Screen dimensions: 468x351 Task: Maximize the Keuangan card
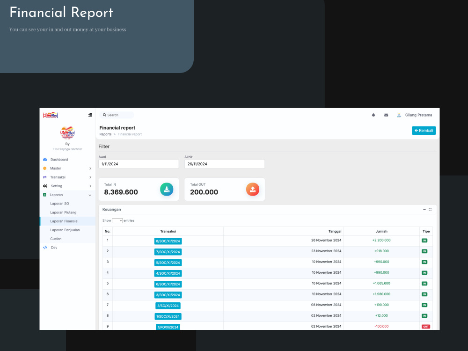coord(430,210)
